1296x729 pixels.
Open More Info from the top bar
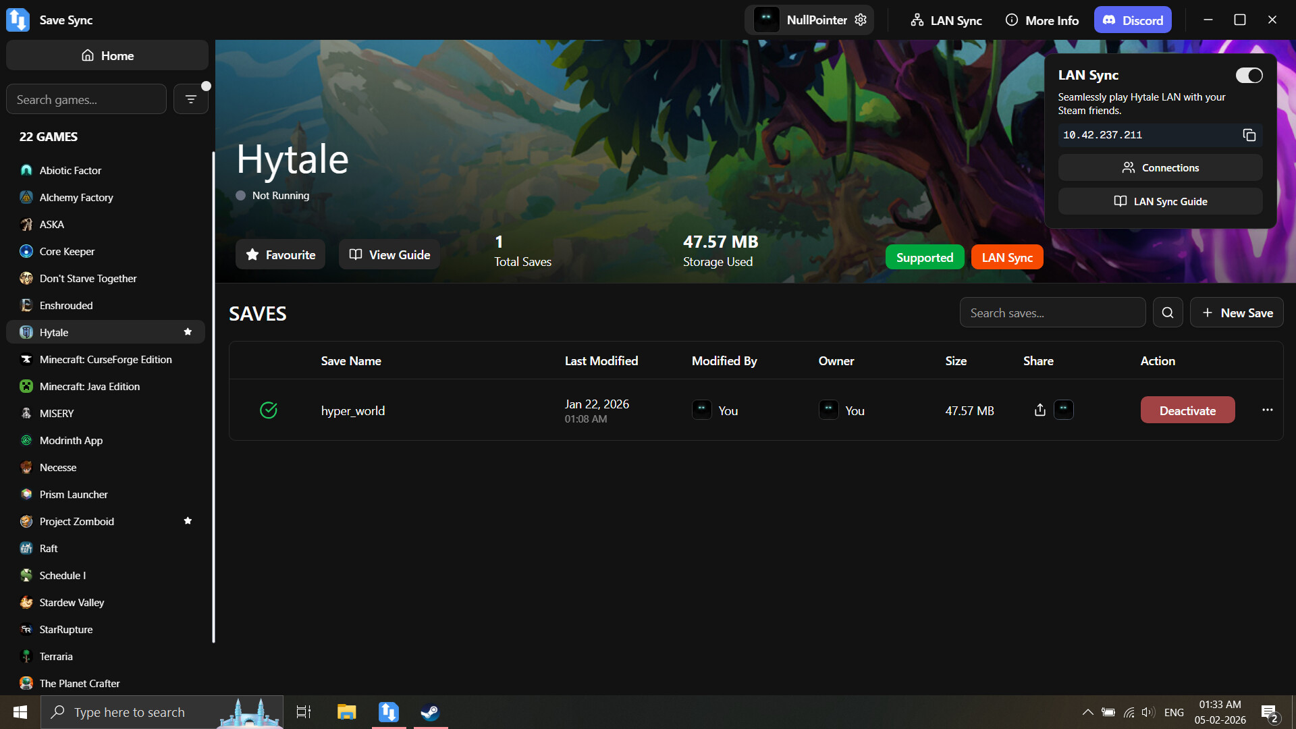[1041, 20]
